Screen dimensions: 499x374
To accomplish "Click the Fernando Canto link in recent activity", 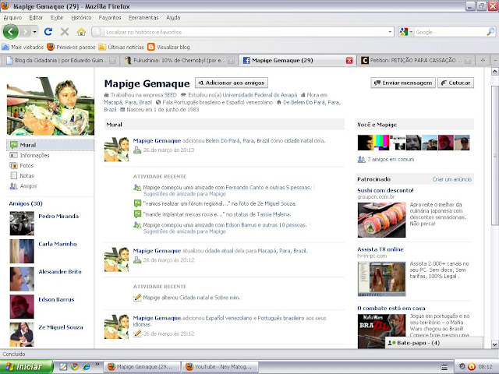I will [x=245, y=187].
